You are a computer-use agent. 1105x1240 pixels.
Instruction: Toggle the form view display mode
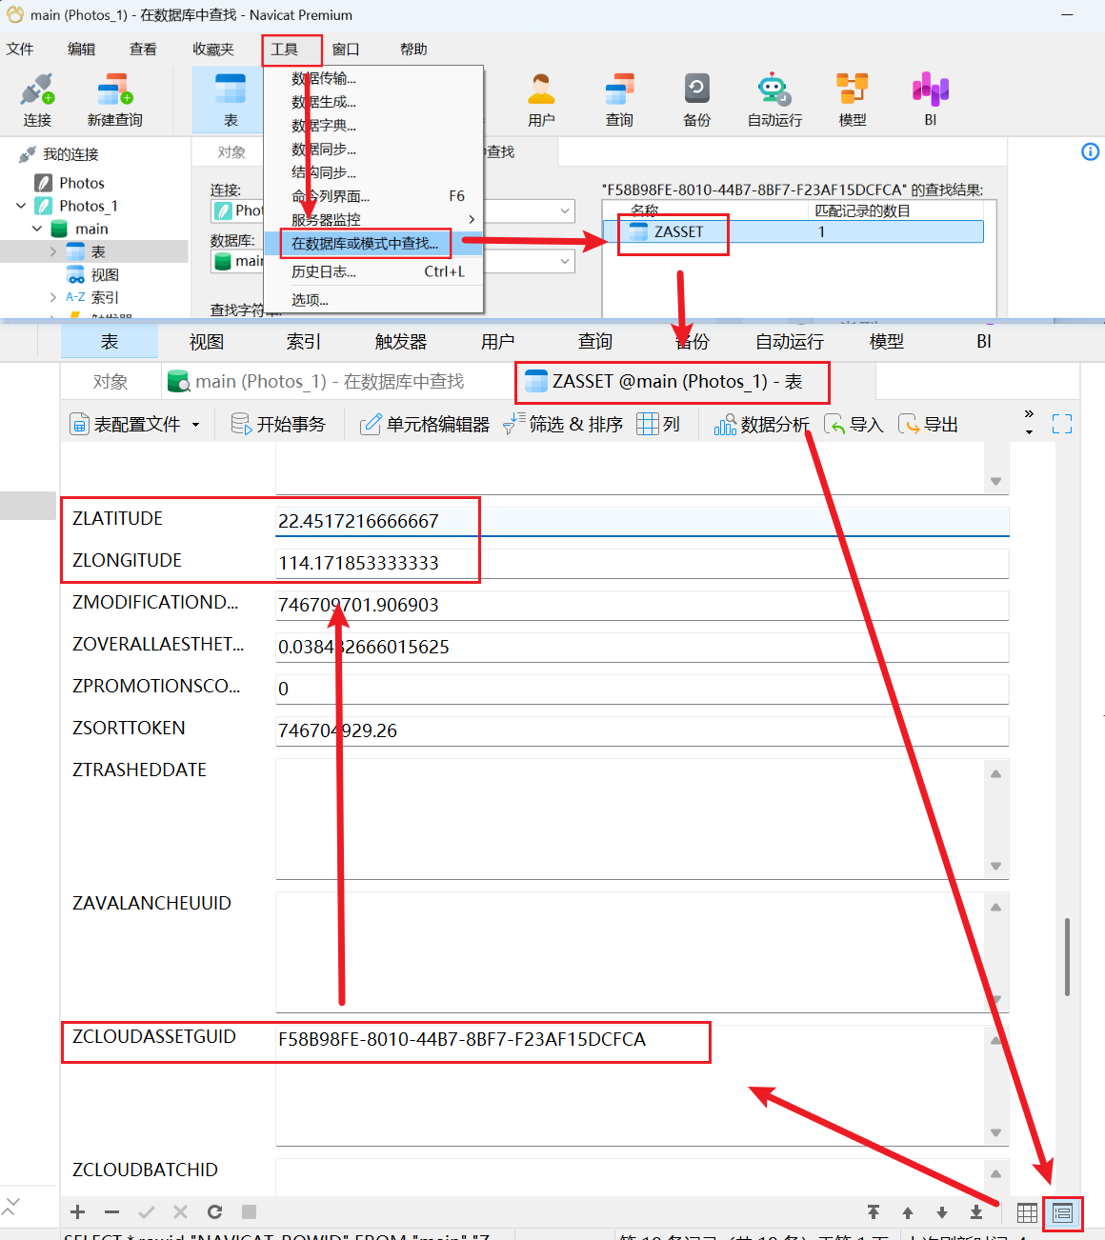[1062, 1212]
